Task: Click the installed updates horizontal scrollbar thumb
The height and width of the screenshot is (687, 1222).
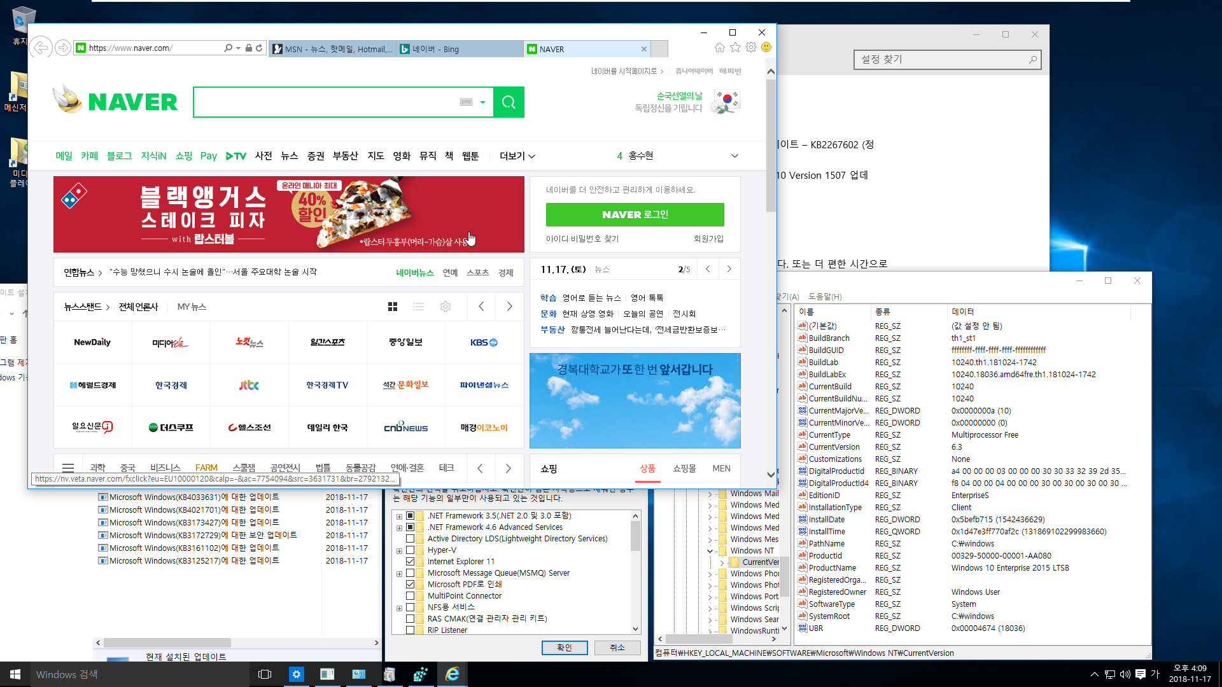Action: tap(167, 643)
